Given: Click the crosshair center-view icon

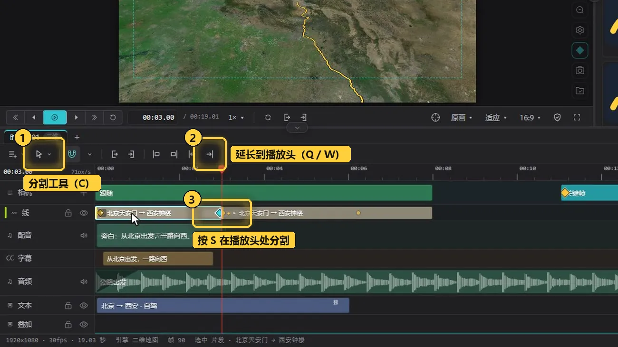Looking at the screenshot, I should coord(435,117).
